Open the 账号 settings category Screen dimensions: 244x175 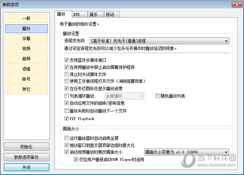click(27, 80)
